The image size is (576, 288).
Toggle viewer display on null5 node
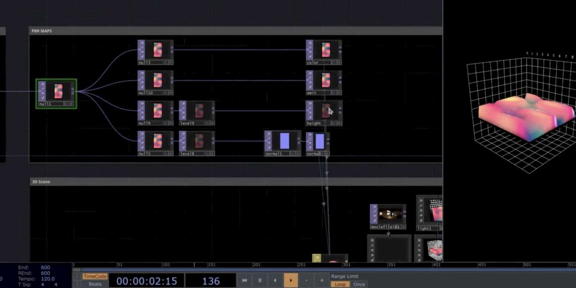tap(166, 154)
